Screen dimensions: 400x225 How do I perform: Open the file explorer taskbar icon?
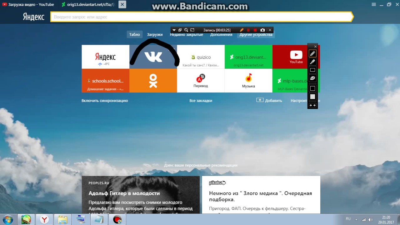(x=62, y=220)
